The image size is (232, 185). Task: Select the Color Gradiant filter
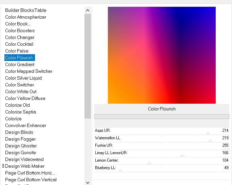pyautogui.click(x=20, y=64)
